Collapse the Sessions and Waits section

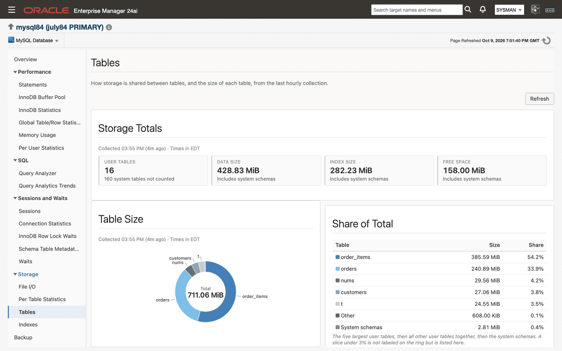point(15,198)
